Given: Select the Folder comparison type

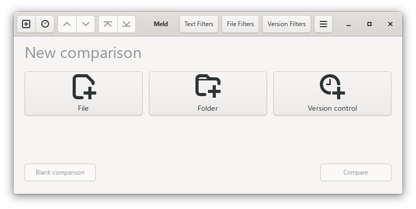Looking at the screenshot, I should (x=208, y=93).
